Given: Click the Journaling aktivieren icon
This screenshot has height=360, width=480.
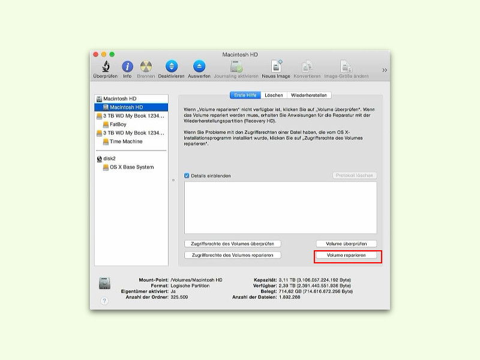Looking at the screenshot, I should click(236, 67).
